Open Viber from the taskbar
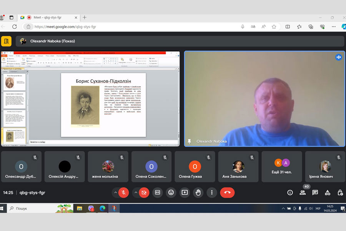Screen dimensions: 346x231 pyautogui.click(x=91, y=208)
